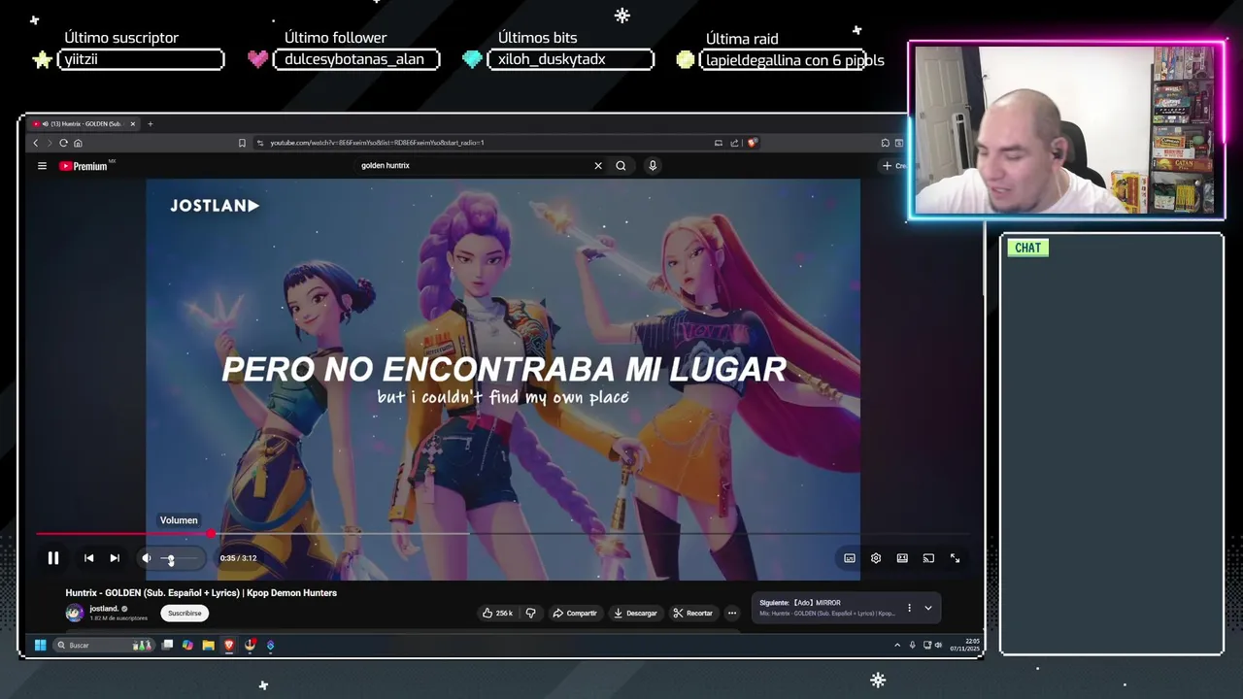Clear the YouTube search text
The height and width of the screenshot is (699, 1243).
[x=598, y=166]
